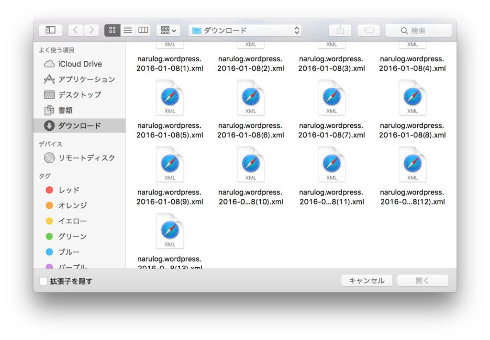The width and height of the screenshot is (490, 340).
Task: Click the キャンセル button
Action: point(367,281)
